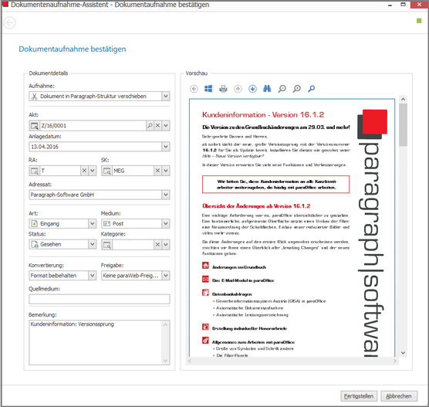
Task: Clear the Akt field with X
Action: tap(158, 126)
